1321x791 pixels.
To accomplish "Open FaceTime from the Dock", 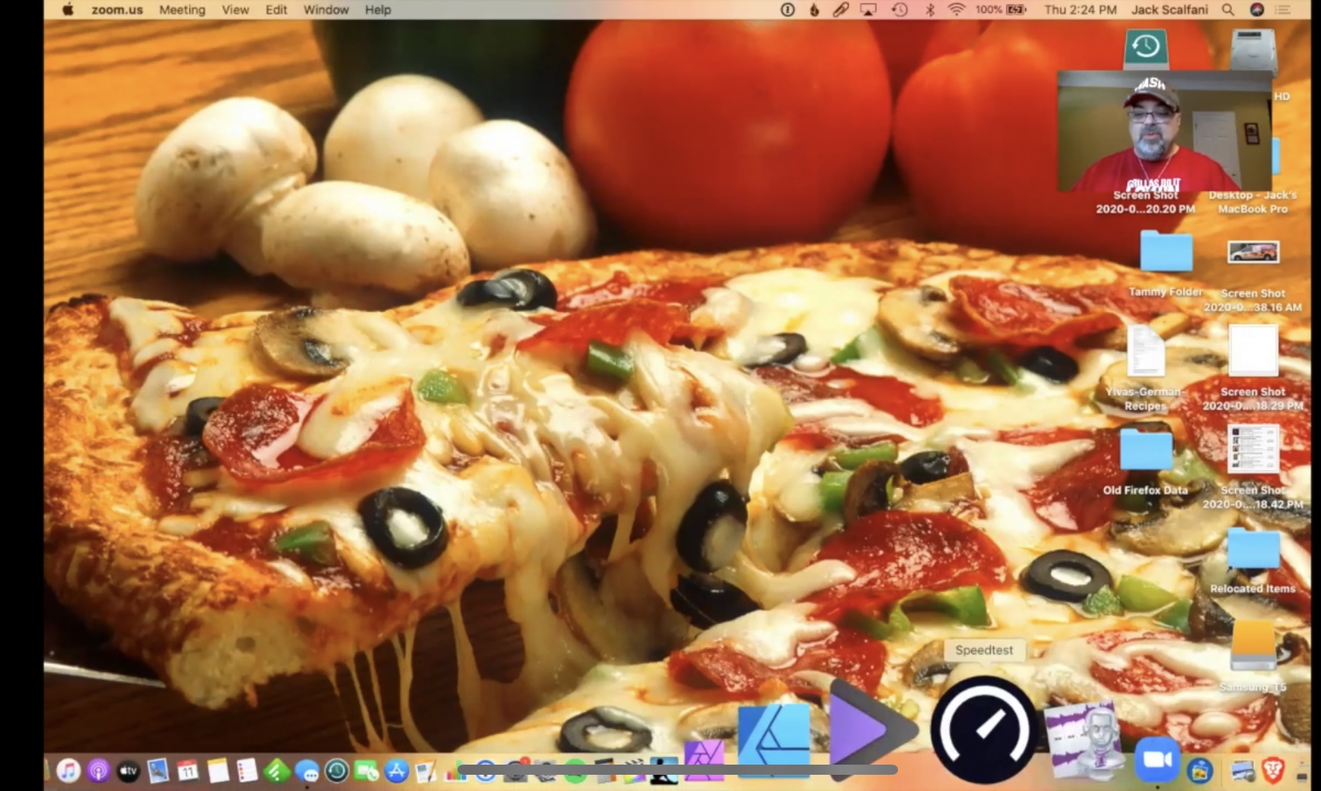I will tap(367, 771).
